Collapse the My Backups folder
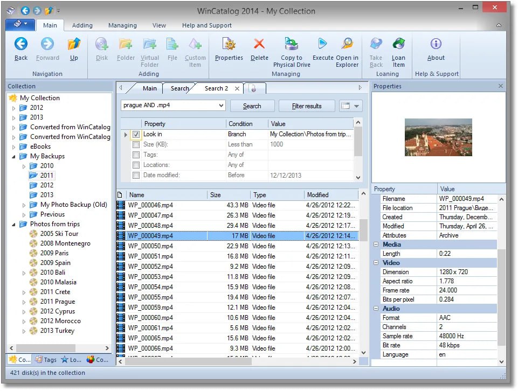The height and width of the screenshot is (391, 518). click(x=14, y=157)
